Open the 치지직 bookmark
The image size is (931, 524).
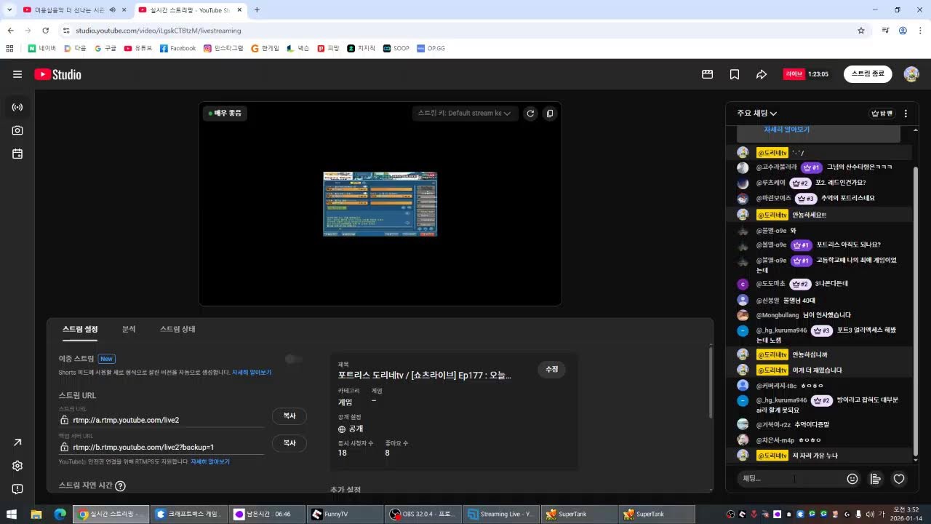point(361,48)
